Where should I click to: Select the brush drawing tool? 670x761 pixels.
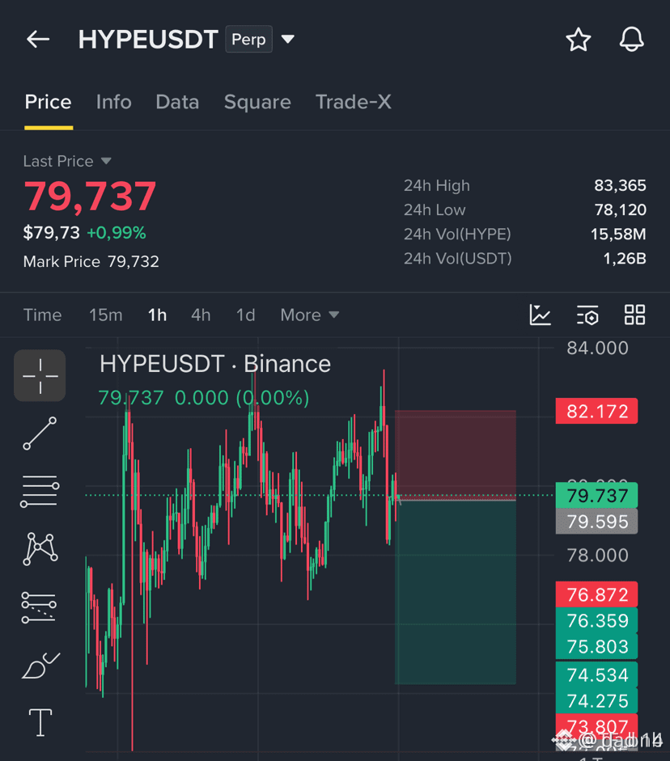click(x=40, y=666)
